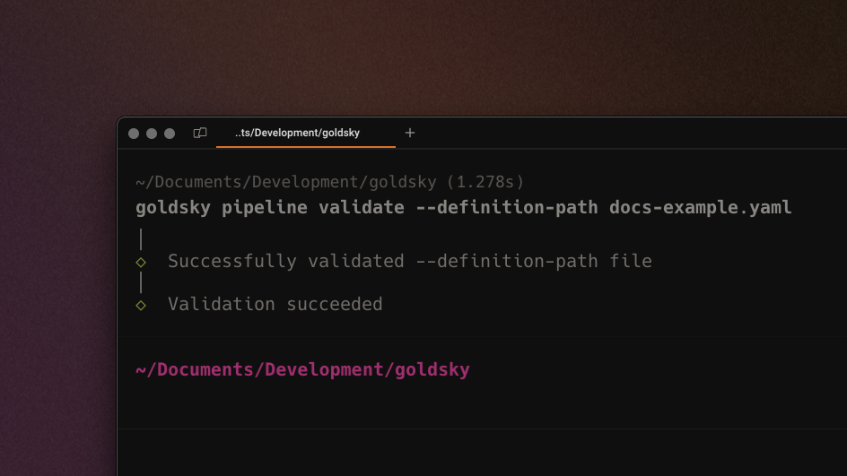Click the diamond marker beside 'Validation succeeded'

click(141, 306)
